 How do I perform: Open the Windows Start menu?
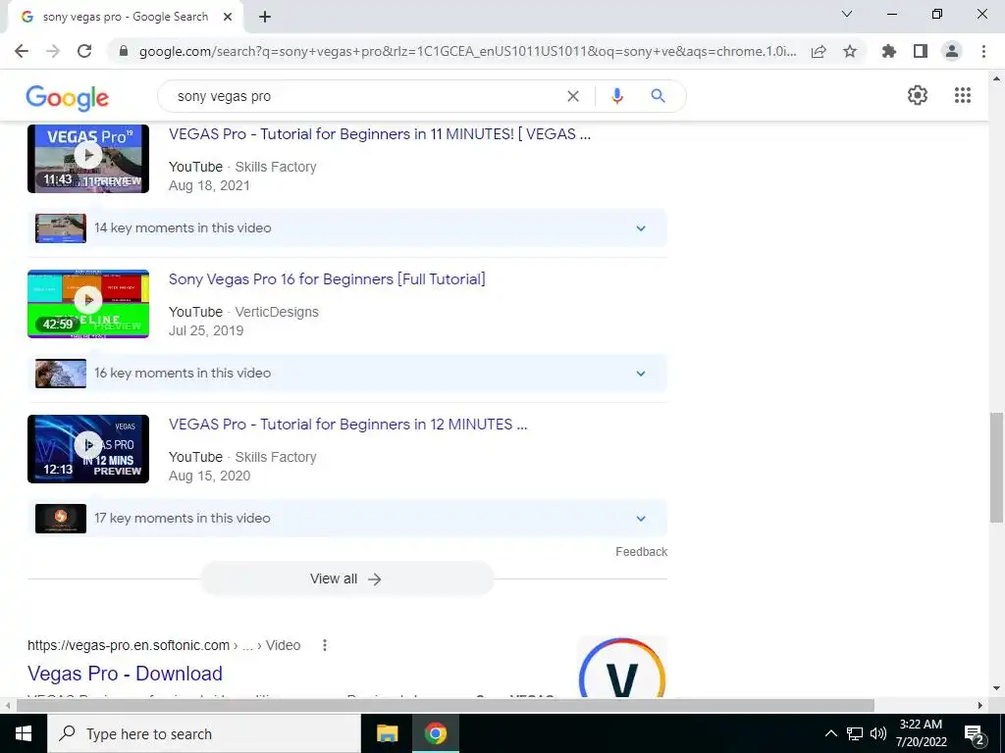tap(24, 733)
